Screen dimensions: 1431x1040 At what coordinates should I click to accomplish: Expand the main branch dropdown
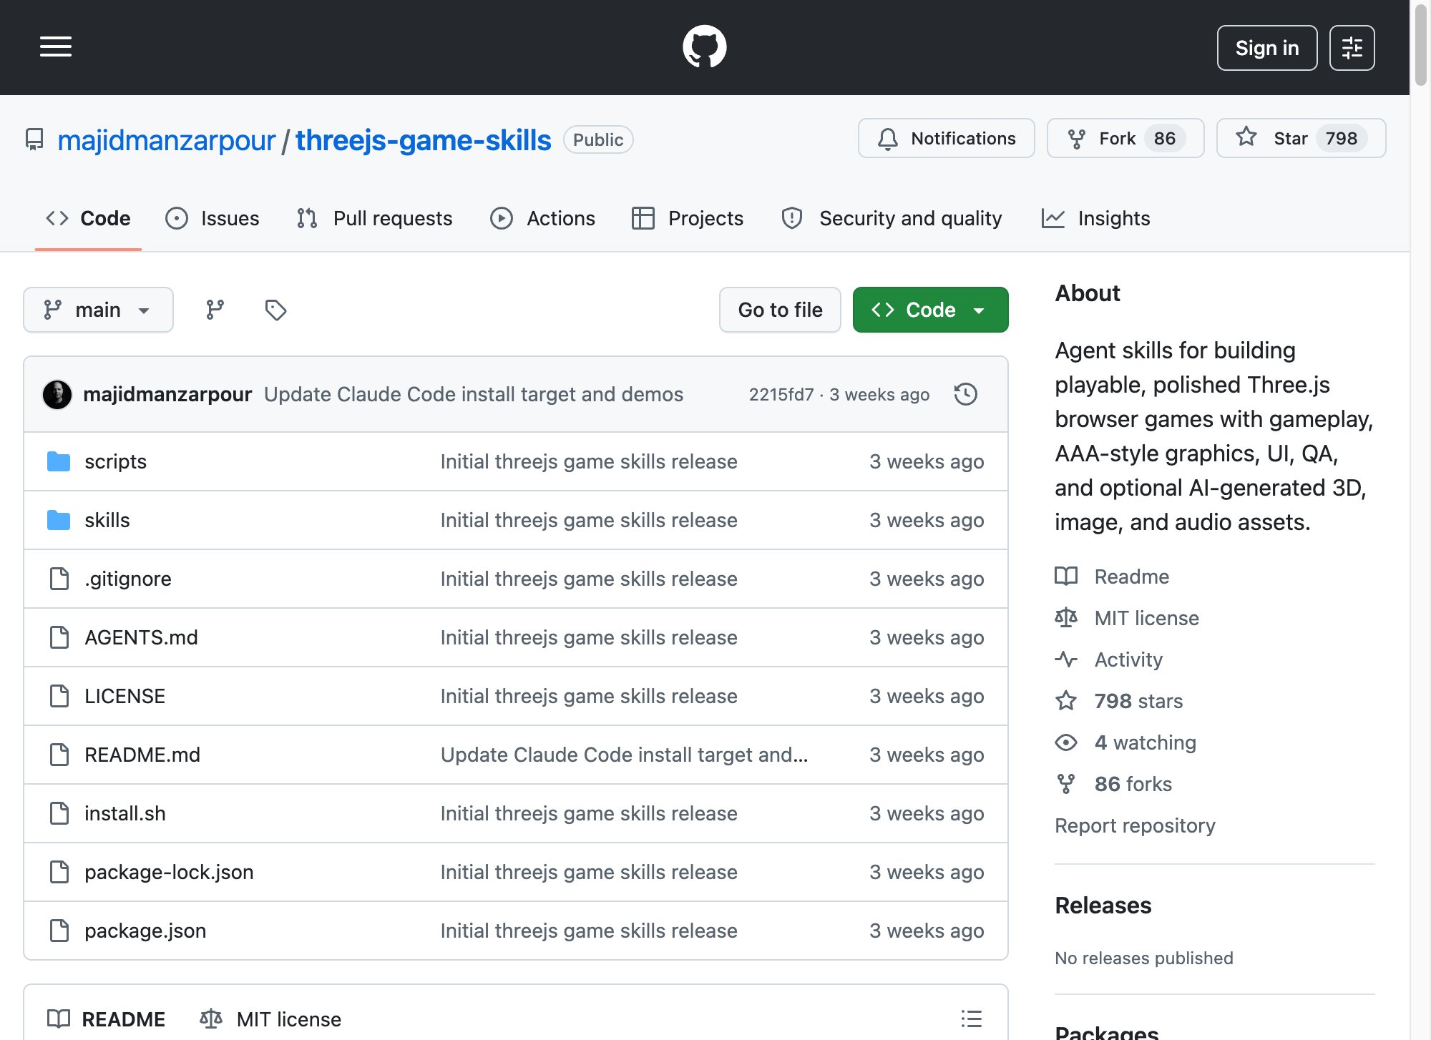coord(98,310)
